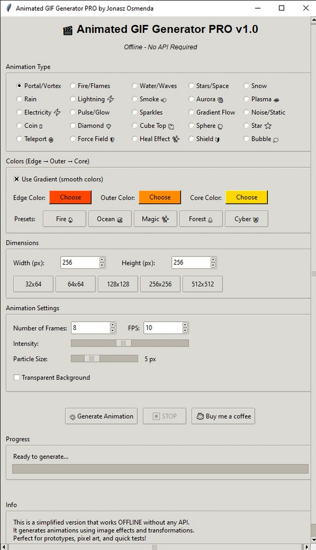Increase Height with its up arrow

[x=213, y=260]
